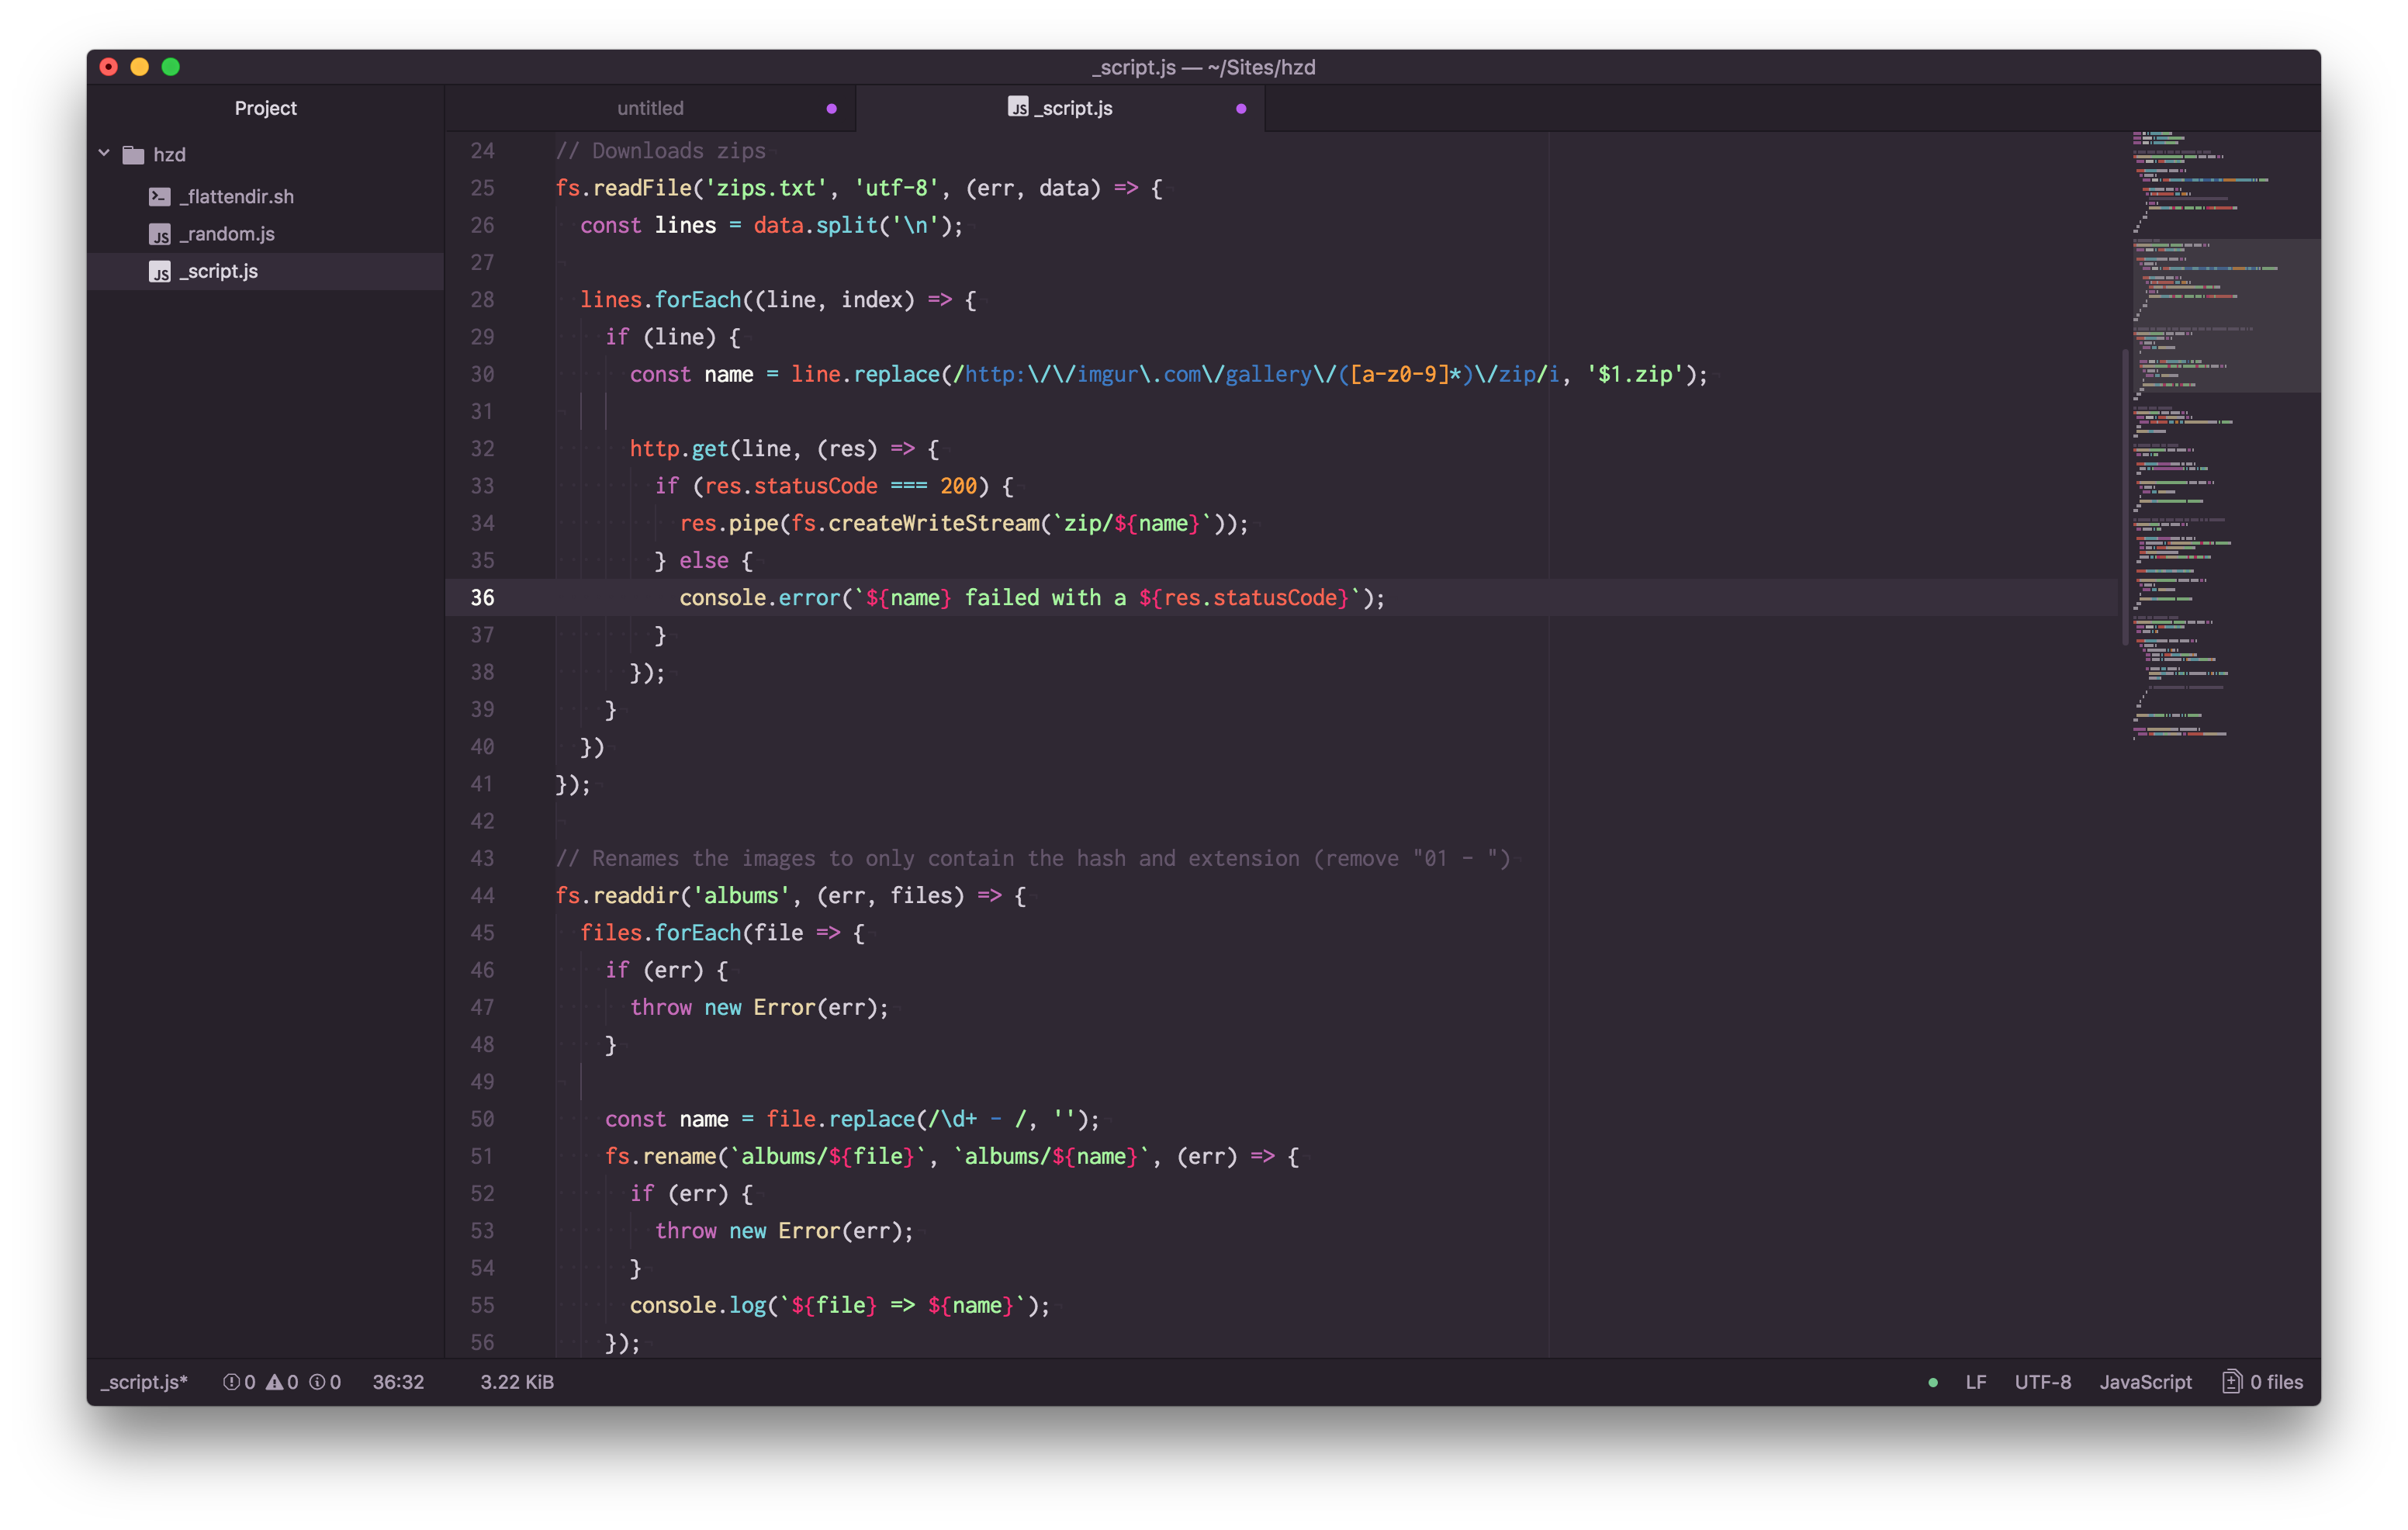This screenshot has height=1530, width=2408.
Task: Click the linter errors count icon
Action: pos(231,1381)
